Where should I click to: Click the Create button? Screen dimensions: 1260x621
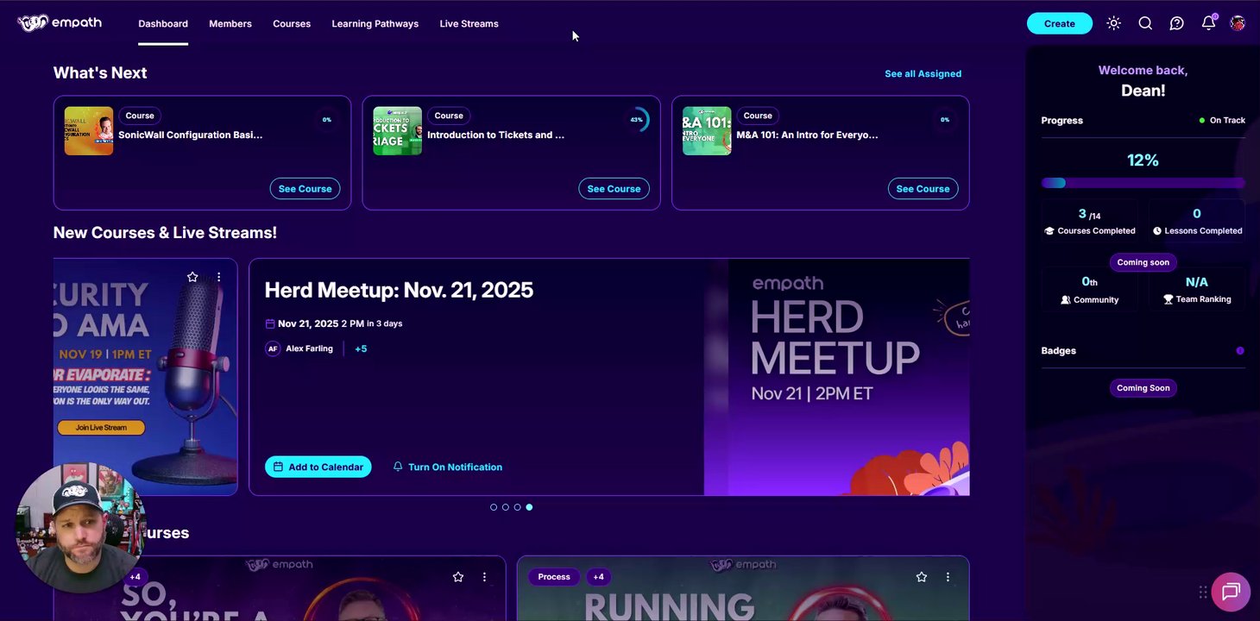pos(1060,23)
